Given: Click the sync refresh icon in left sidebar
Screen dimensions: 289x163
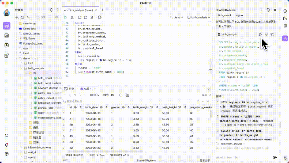Looking at the screenshot, I should point(7,135).
